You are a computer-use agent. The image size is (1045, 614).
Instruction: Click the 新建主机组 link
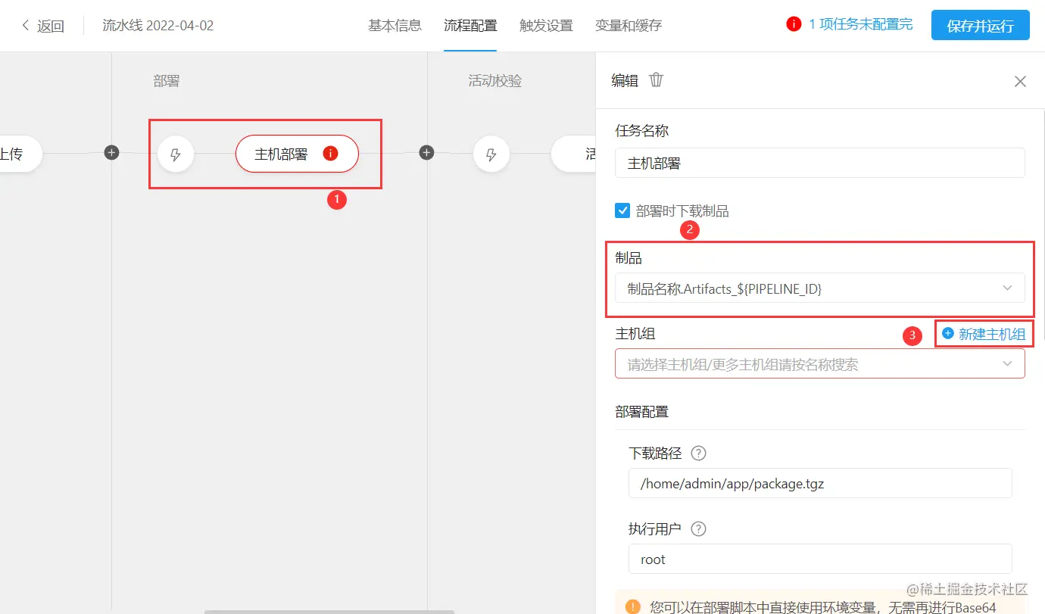[991, 334]
